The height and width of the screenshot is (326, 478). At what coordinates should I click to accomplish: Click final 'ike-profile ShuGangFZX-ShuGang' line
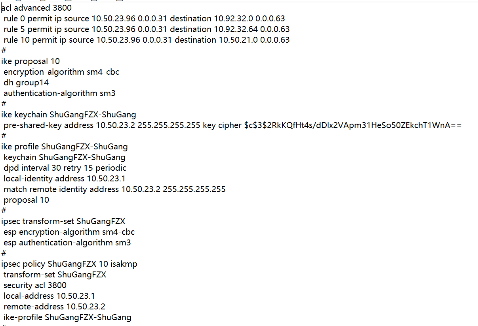[x=67, y=317]
